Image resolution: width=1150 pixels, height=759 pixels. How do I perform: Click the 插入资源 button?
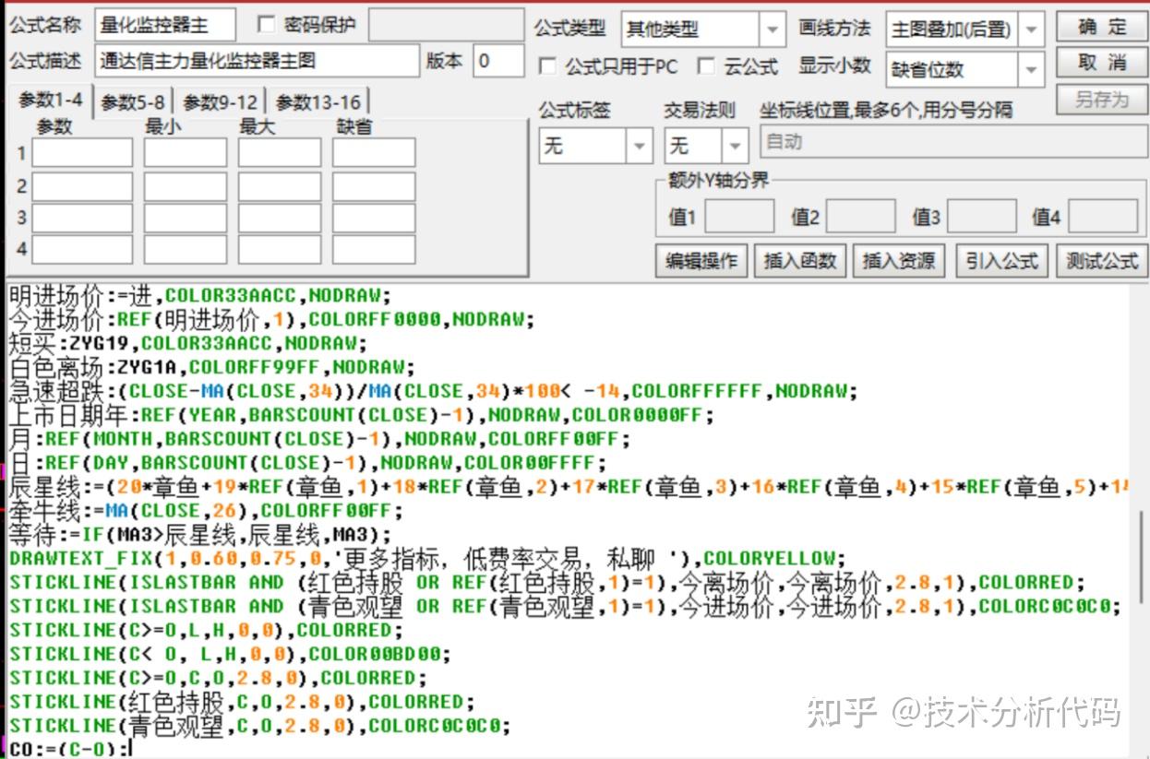point(899,261)
